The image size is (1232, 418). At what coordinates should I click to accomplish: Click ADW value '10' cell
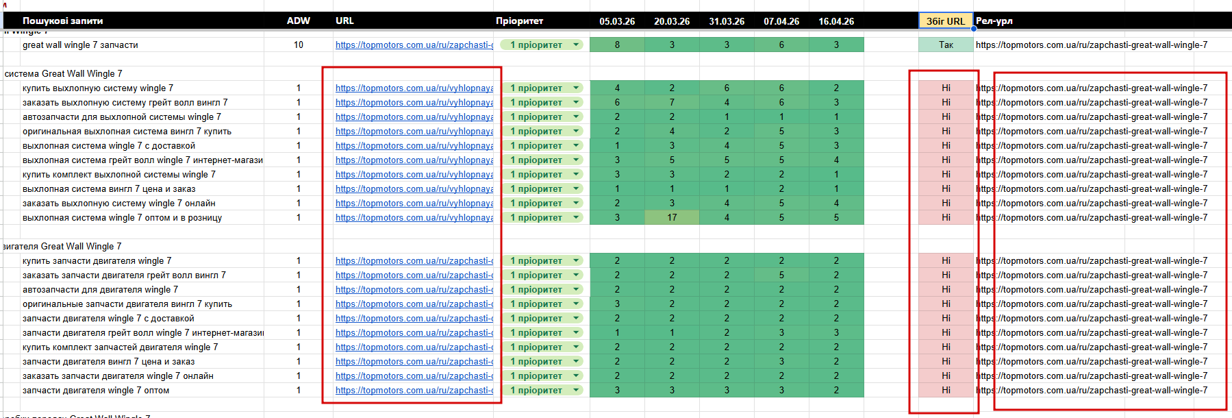point(298,45)
